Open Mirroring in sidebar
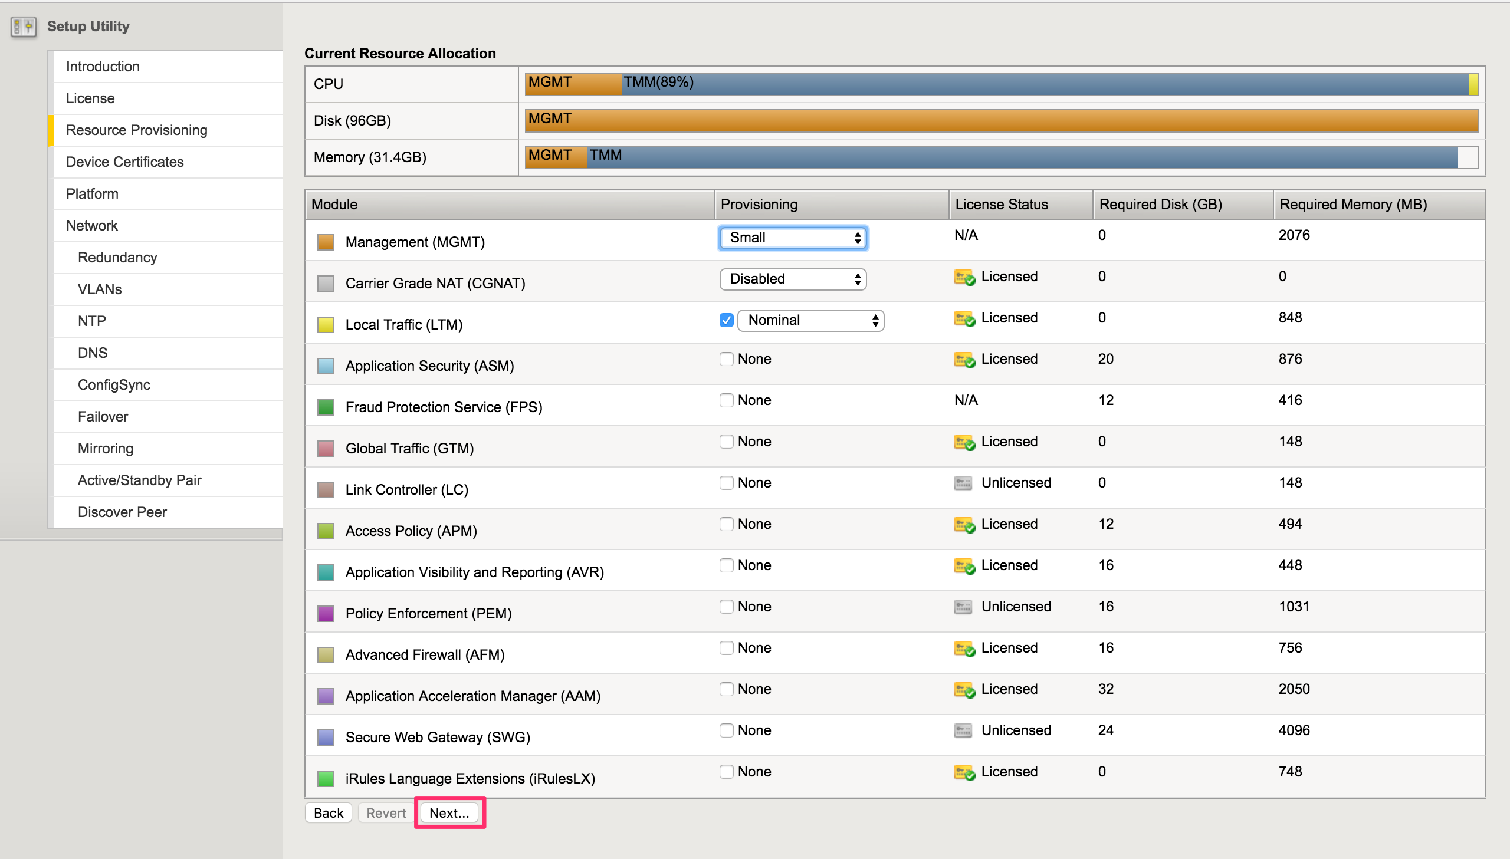The width and height of the screenshot is (1510, 859). click(168, 449)
